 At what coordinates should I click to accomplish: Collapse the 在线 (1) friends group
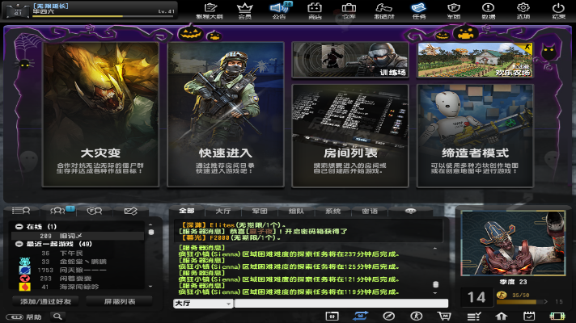pos(19,226)
